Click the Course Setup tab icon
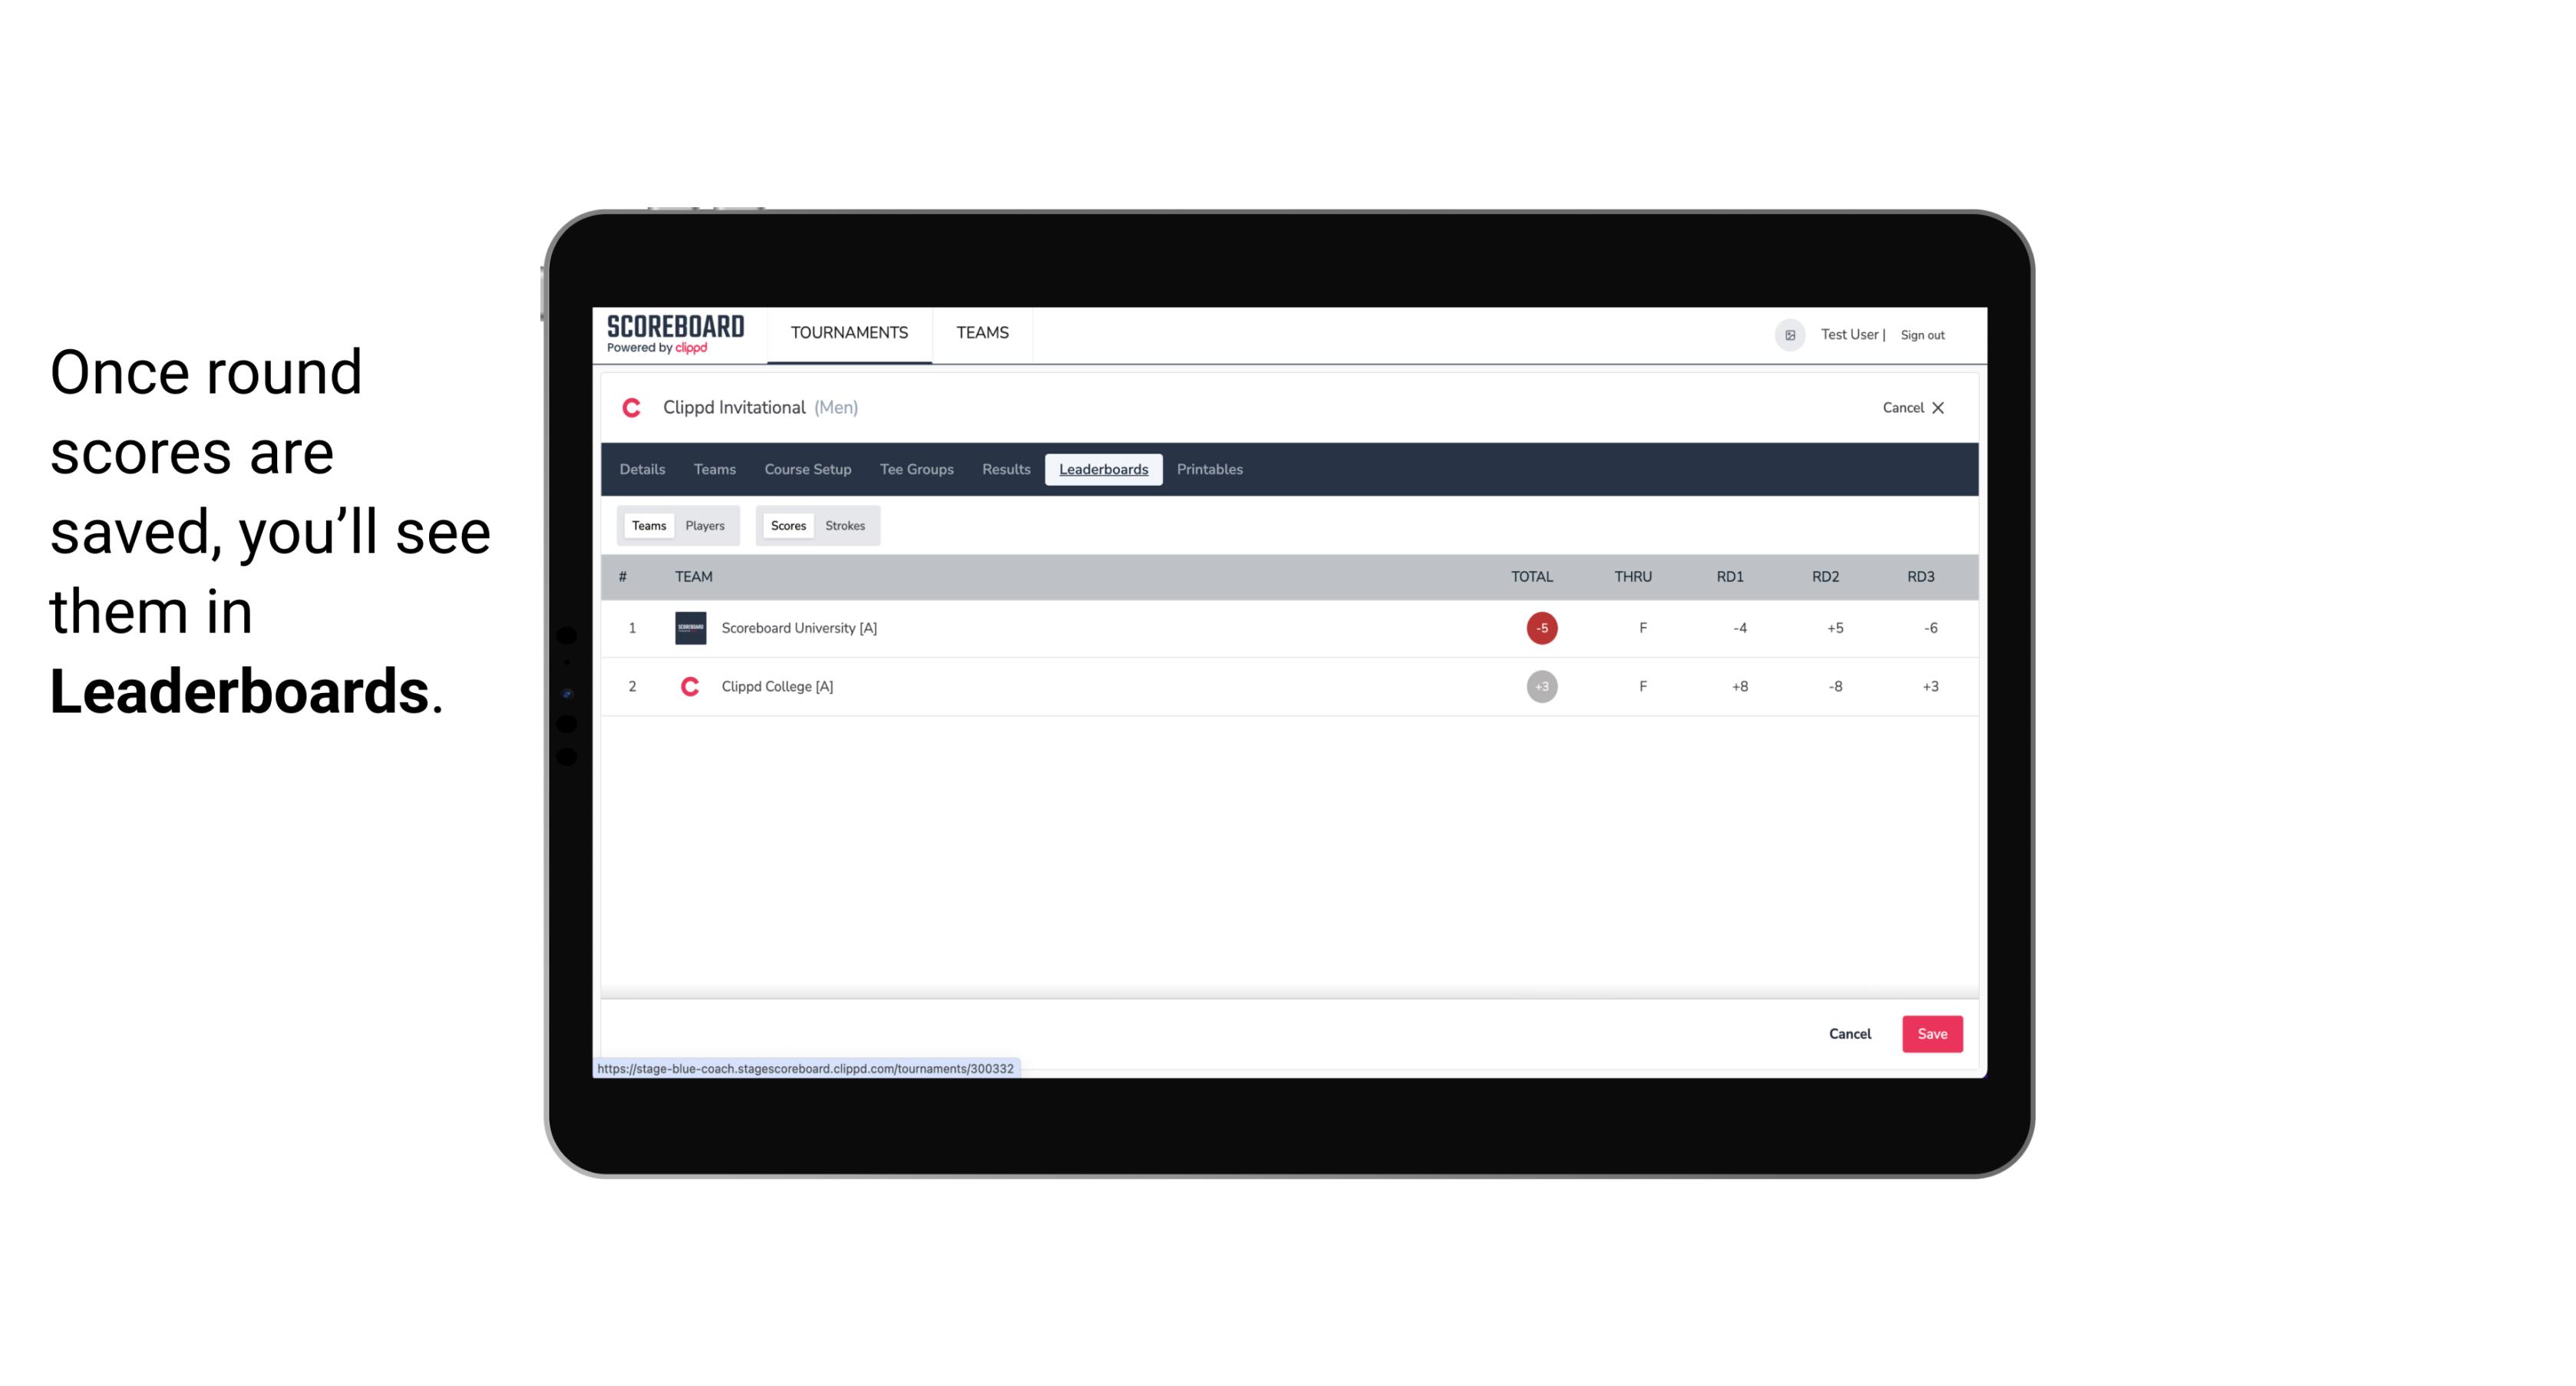 click(x=807, y=470)
